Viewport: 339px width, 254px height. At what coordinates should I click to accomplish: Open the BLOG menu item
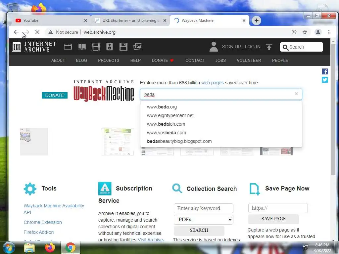[x=81, y=61]
